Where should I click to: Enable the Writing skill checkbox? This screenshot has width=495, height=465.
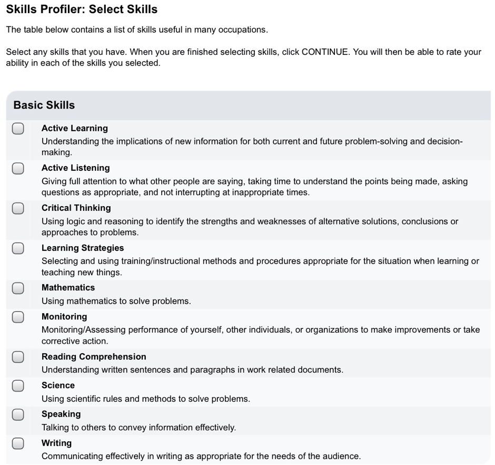18,443
